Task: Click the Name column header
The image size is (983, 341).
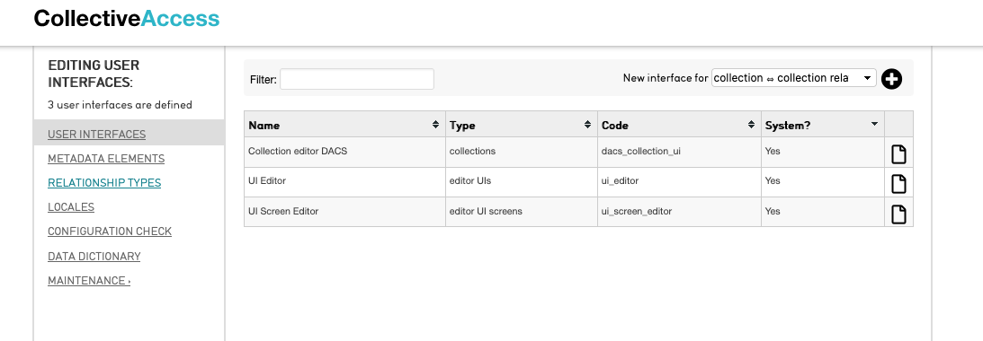Action: (x=344, y=125)
